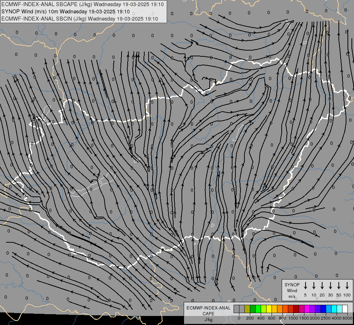This screenshot has width=354, height=325.
Task: Click the 1000 tick label on the CAPE scale
Action: tap(293, 318)
